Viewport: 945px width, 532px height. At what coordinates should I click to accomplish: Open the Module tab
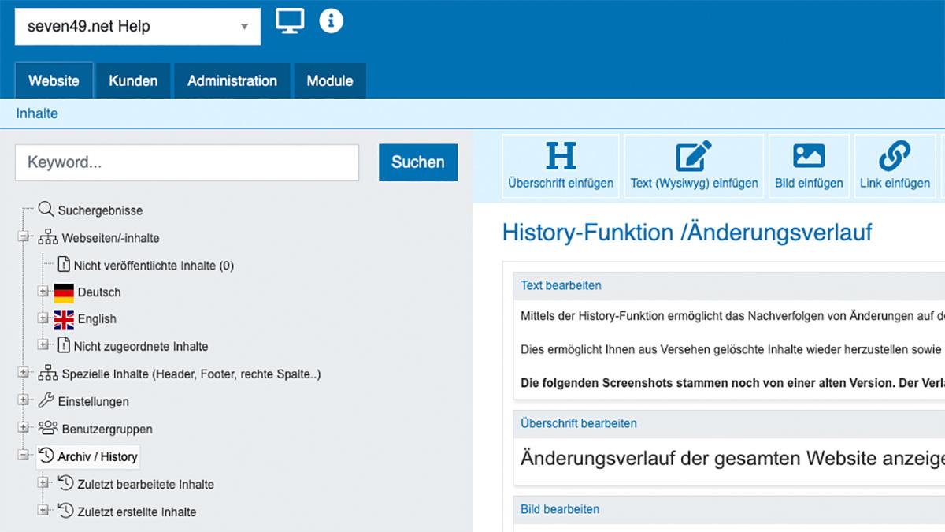[x=330, y=80]
